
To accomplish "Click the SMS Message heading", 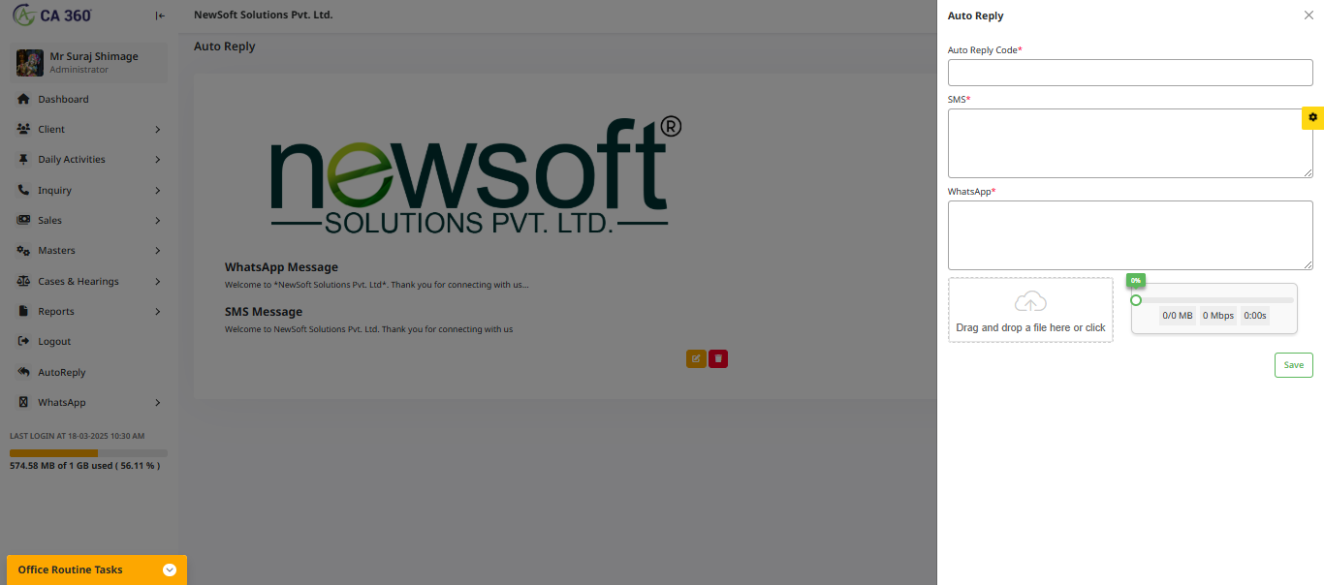I will coord(264,312).
